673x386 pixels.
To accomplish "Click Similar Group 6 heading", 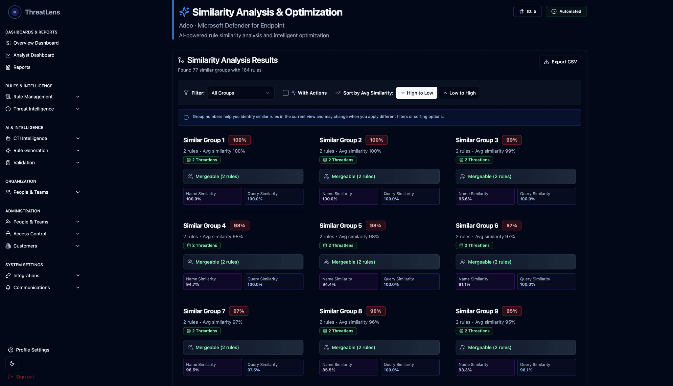I will coord(477,225).
